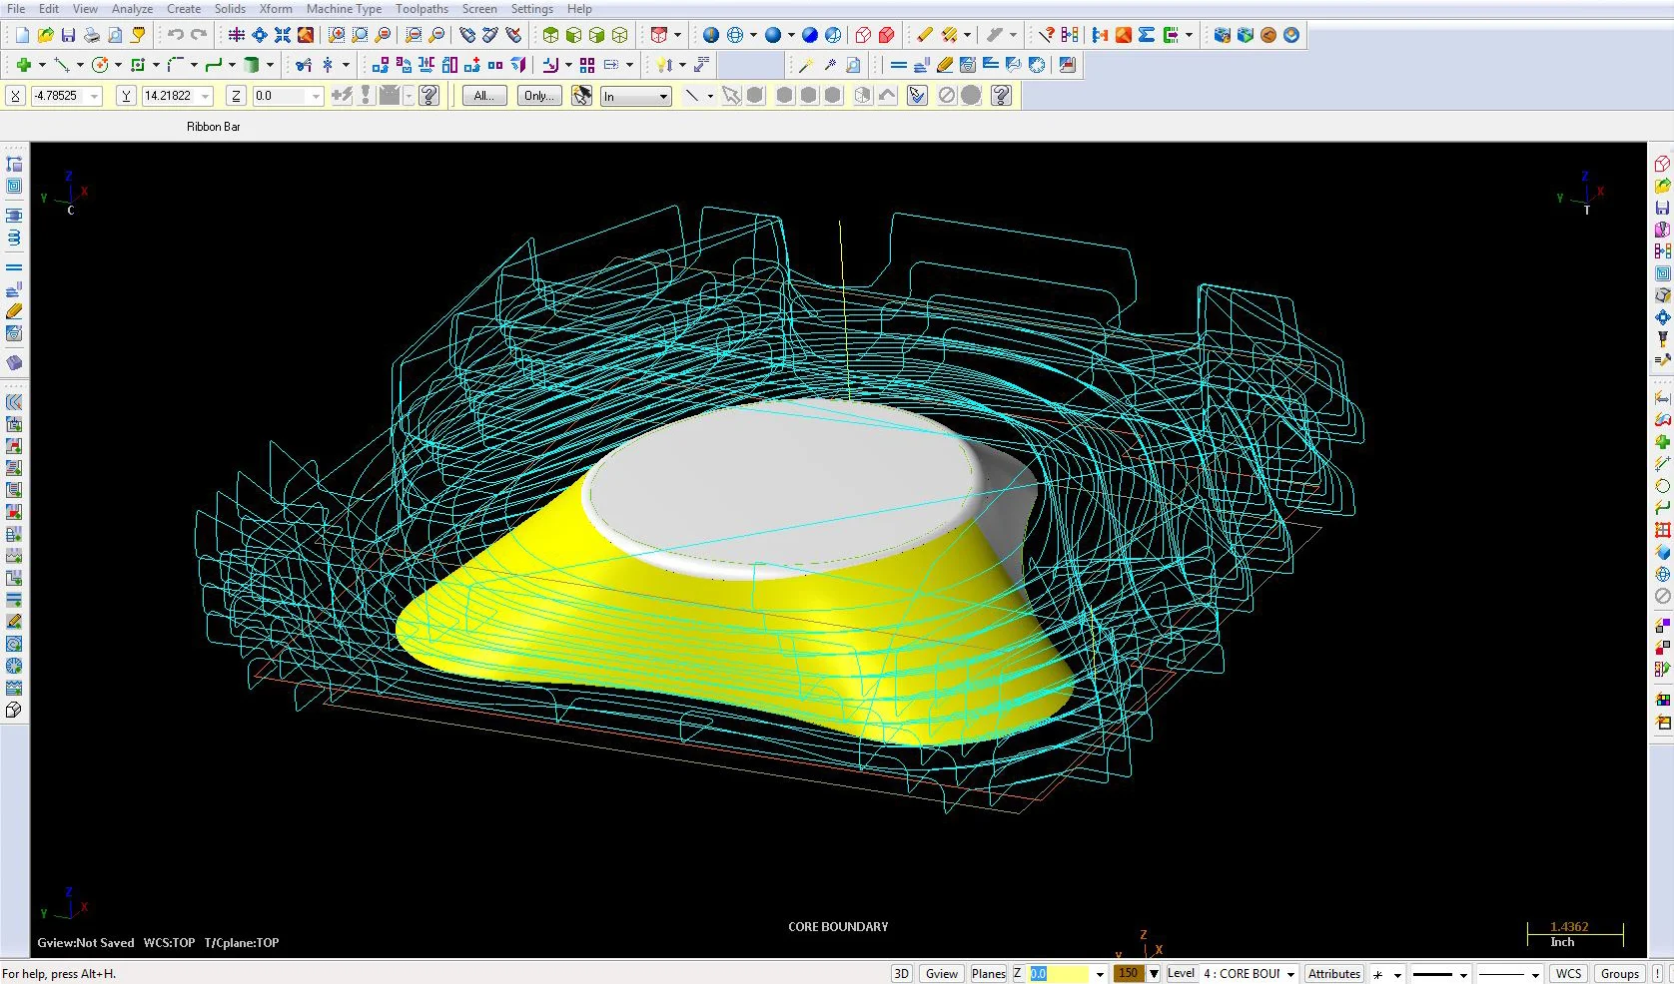1674x984 pixels.
Task: Click the color 150 swatch in status bar
Action: (1128, 974)
